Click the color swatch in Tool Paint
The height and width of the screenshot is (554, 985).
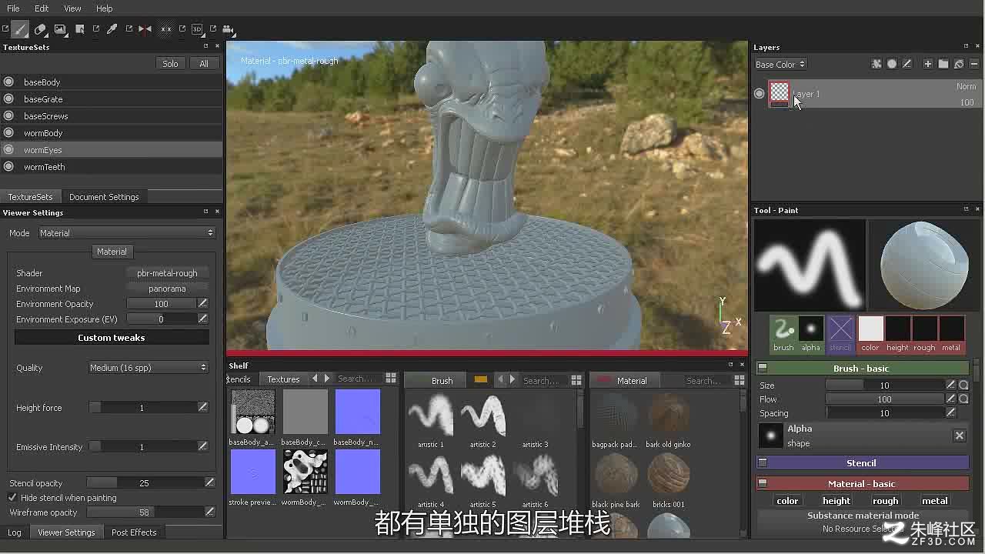coord(870,334)
